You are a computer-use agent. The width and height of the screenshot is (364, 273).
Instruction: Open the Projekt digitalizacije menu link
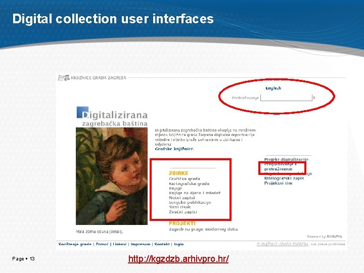(286, 159)
